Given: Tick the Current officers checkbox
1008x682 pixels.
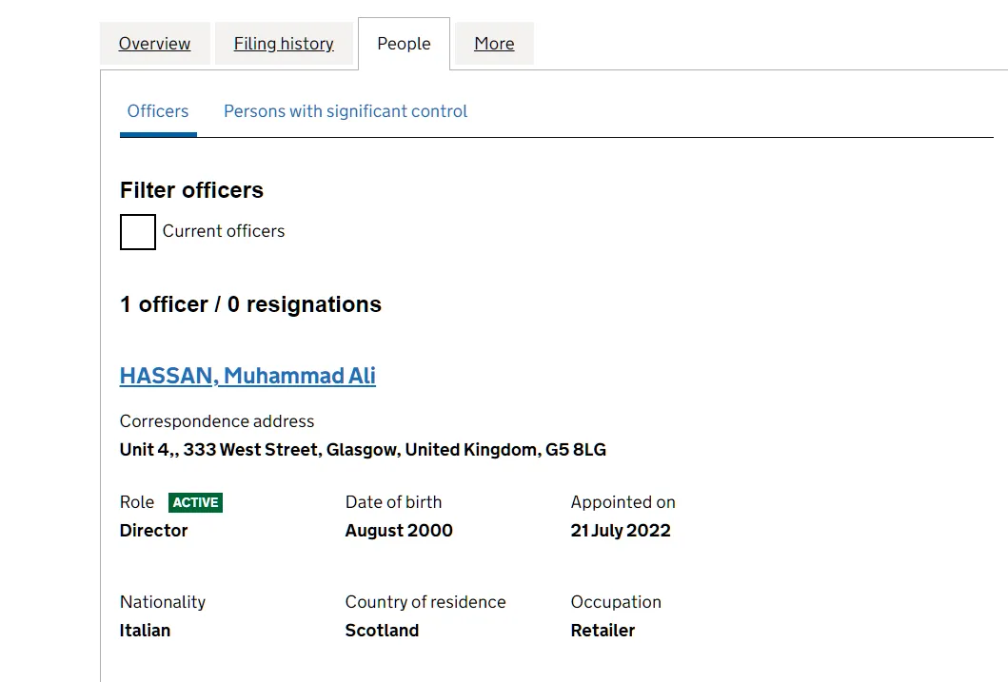Looking at the screenshot, I should pos(138,232).
